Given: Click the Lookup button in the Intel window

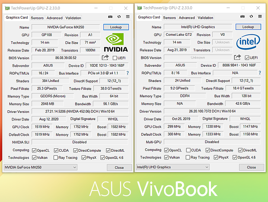Looking at the screenshot, I should (248, 27).
